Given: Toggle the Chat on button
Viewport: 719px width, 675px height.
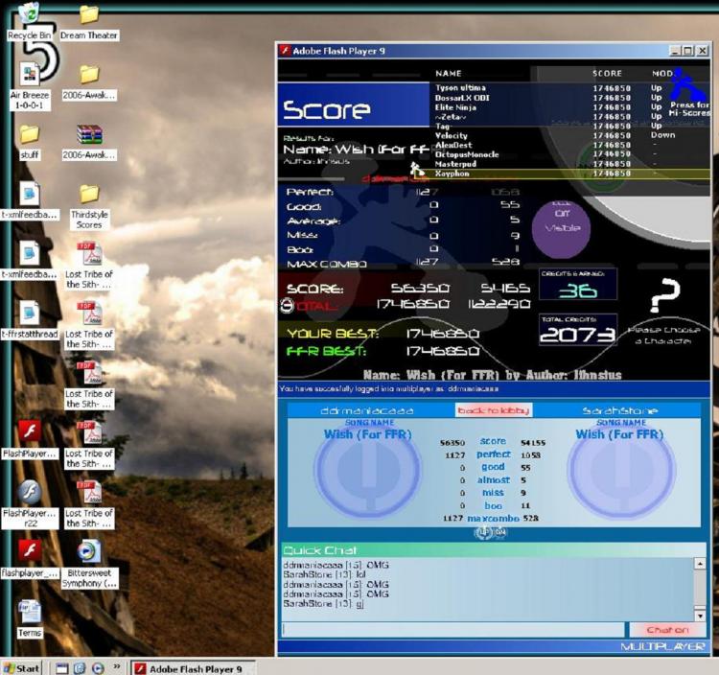Looking at the screenshot, I should [x=667, y=630].
